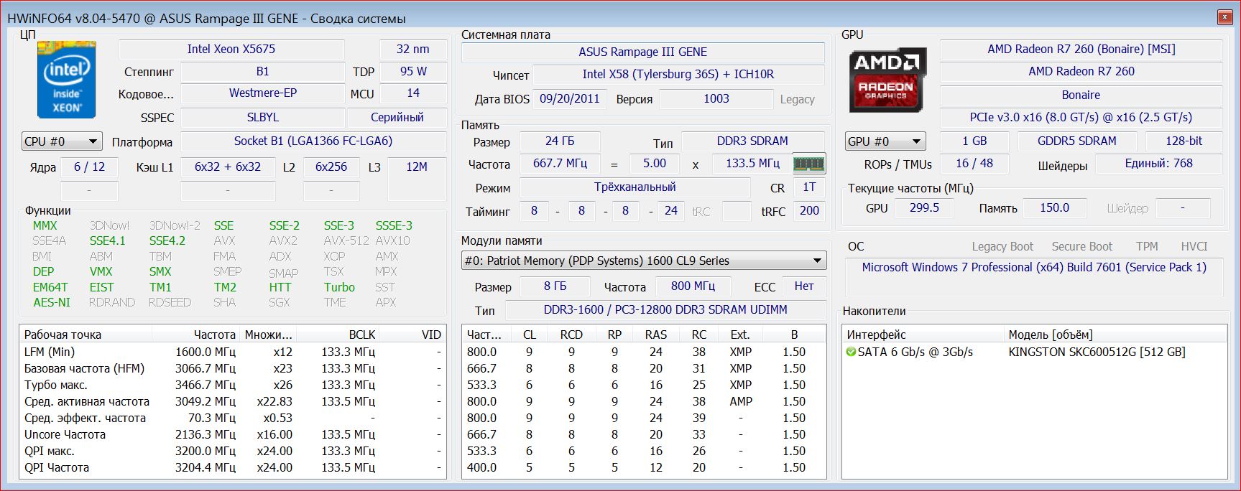Click the CL column header in memory timings
This screenshot has height=491, width=1241.
coord(530,335)
